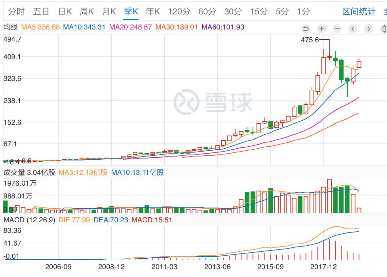The image size is (387, 277).
Task: Click the 2006-09 date axis label
Action: point(58,267)
